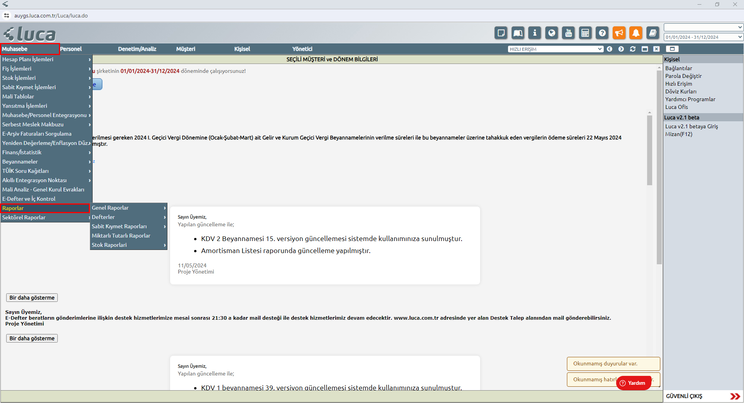The width and height of the screenshot is (744, 403).
Task: Select E-Defter ve İç Kontrol
Action: [x=46, y=199]
